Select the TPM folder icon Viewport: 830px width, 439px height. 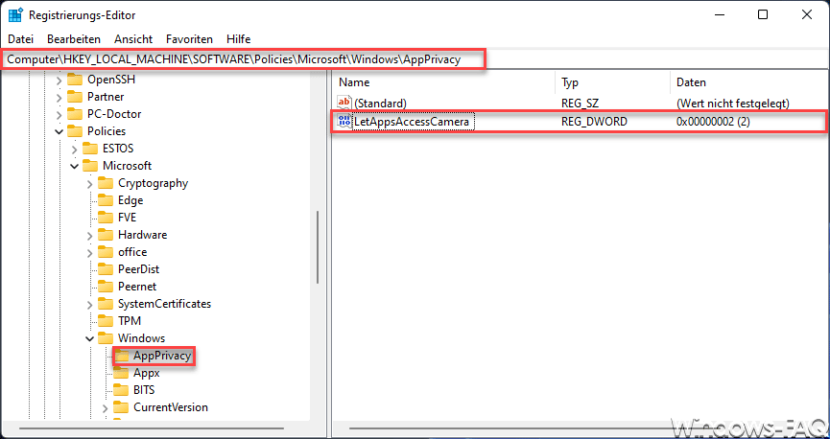coord(106,321)
